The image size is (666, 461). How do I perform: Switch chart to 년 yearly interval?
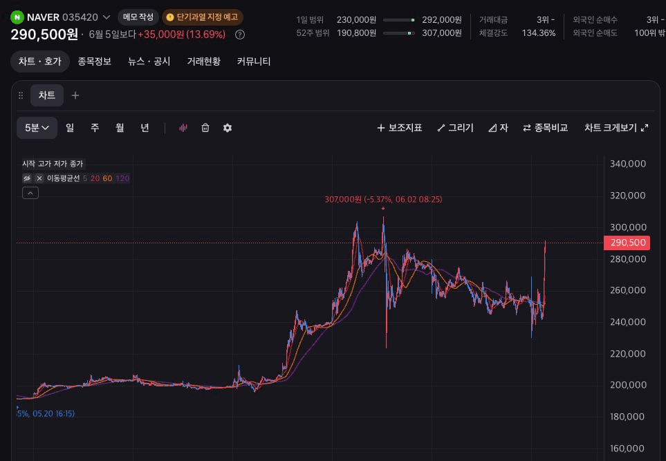(145, 128)
